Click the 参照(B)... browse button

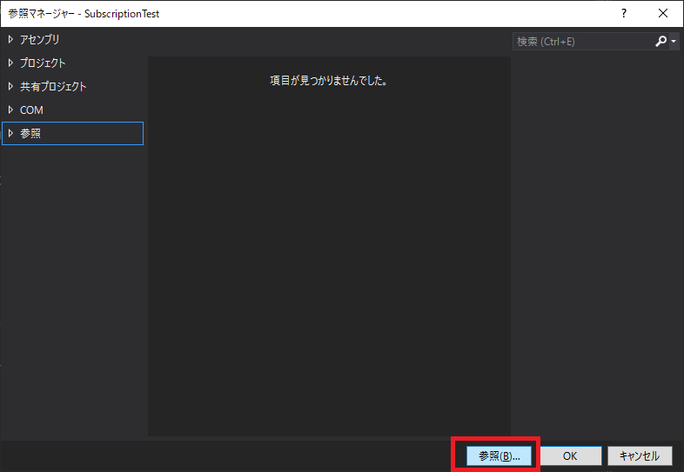[x=499, y=455]
